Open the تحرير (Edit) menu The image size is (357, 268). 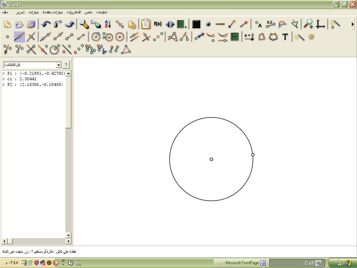[20, 12]
